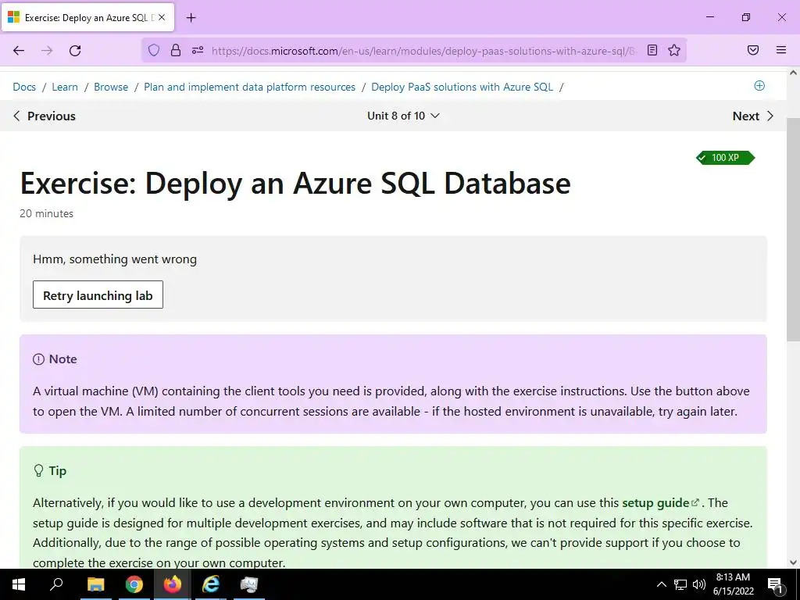Click the page vertical scrollbar thumb
Image resolution: width=800 pixels, height=600 pixels.
pos(793,230)
